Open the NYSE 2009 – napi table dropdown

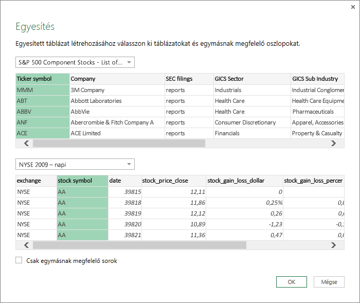point(75,164)
